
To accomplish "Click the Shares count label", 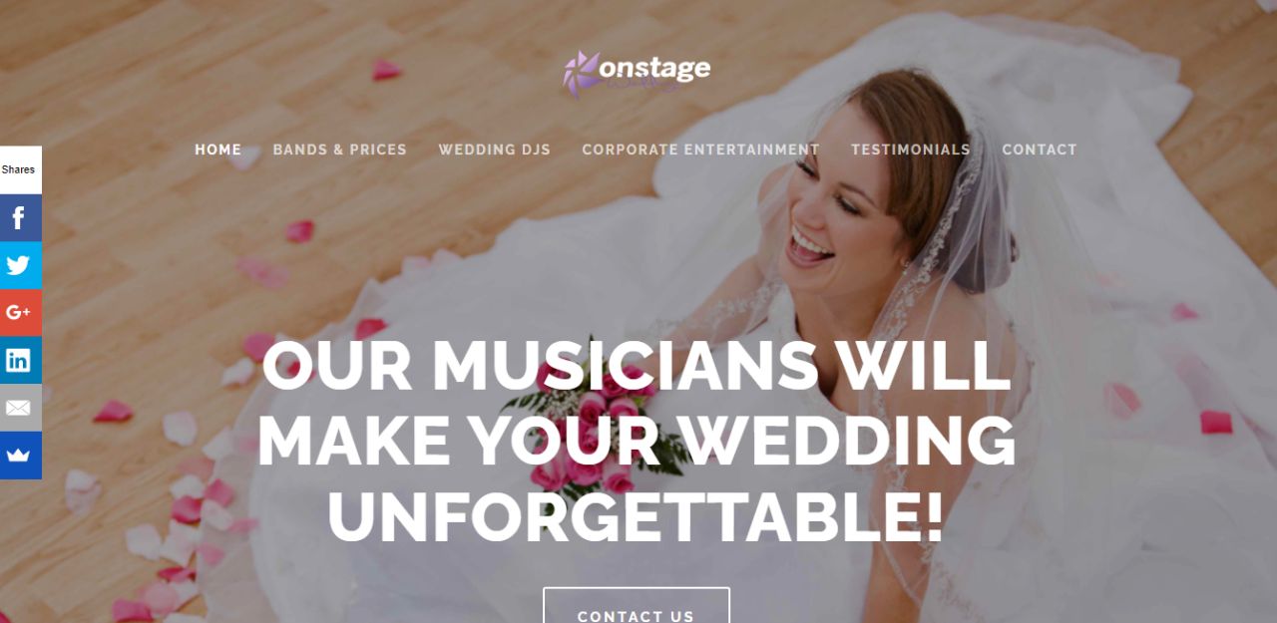I will (x=20, y=169).
